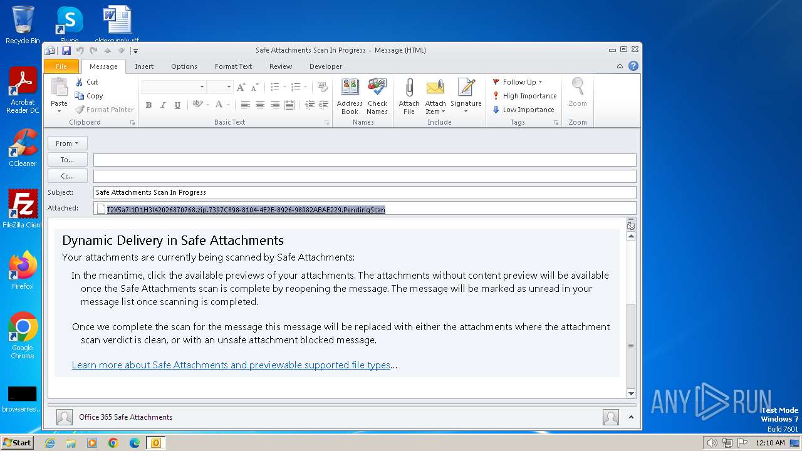Open Learn more about Safe Attachments link

click(231, 365)
